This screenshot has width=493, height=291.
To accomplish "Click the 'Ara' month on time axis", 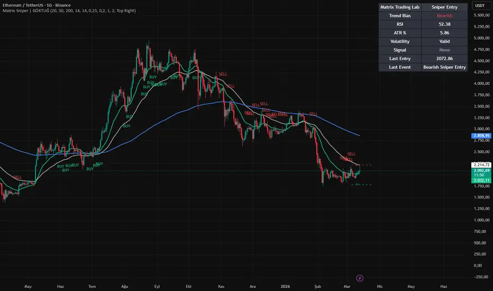I will (x=252, y=286).
